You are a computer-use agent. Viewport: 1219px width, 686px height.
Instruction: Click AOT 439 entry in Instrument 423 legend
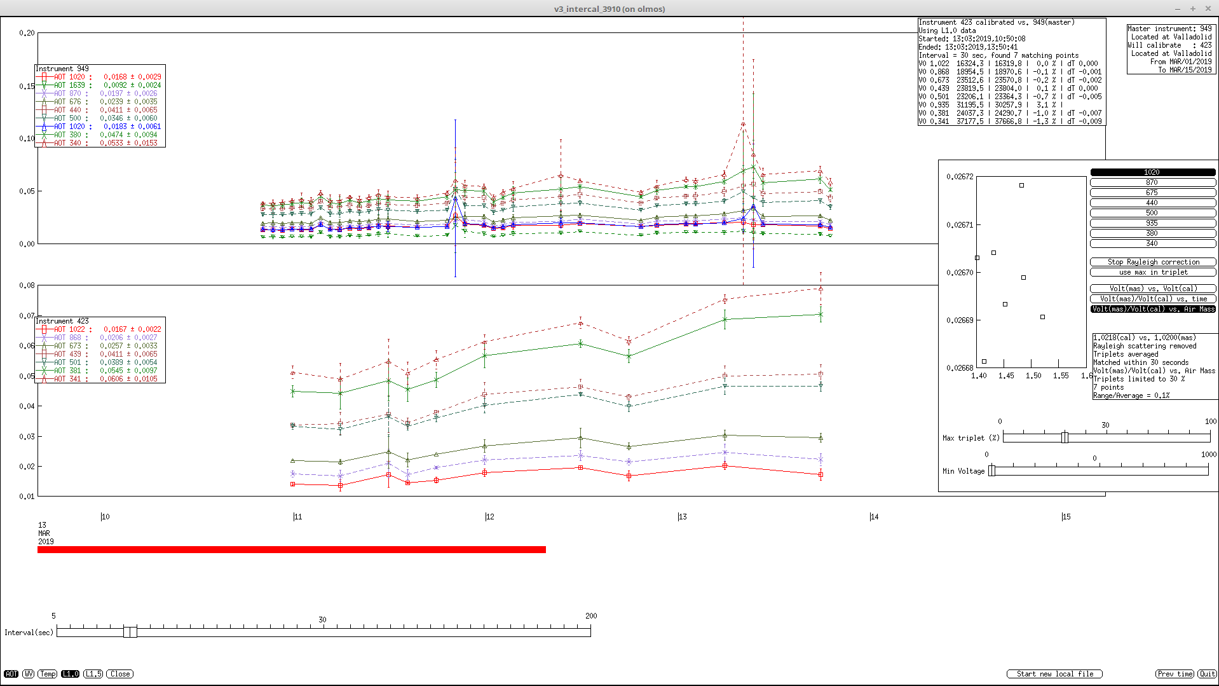click(100, 354)
